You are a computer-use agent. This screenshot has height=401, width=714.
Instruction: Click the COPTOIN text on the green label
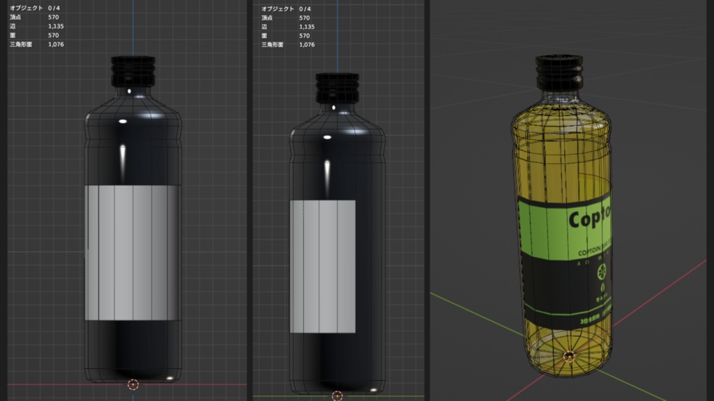coord(589,251)
